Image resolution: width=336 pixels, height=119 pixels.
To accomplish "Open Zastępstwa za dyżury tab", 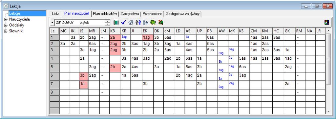I will pyautogui.click(x=183, y=14).
